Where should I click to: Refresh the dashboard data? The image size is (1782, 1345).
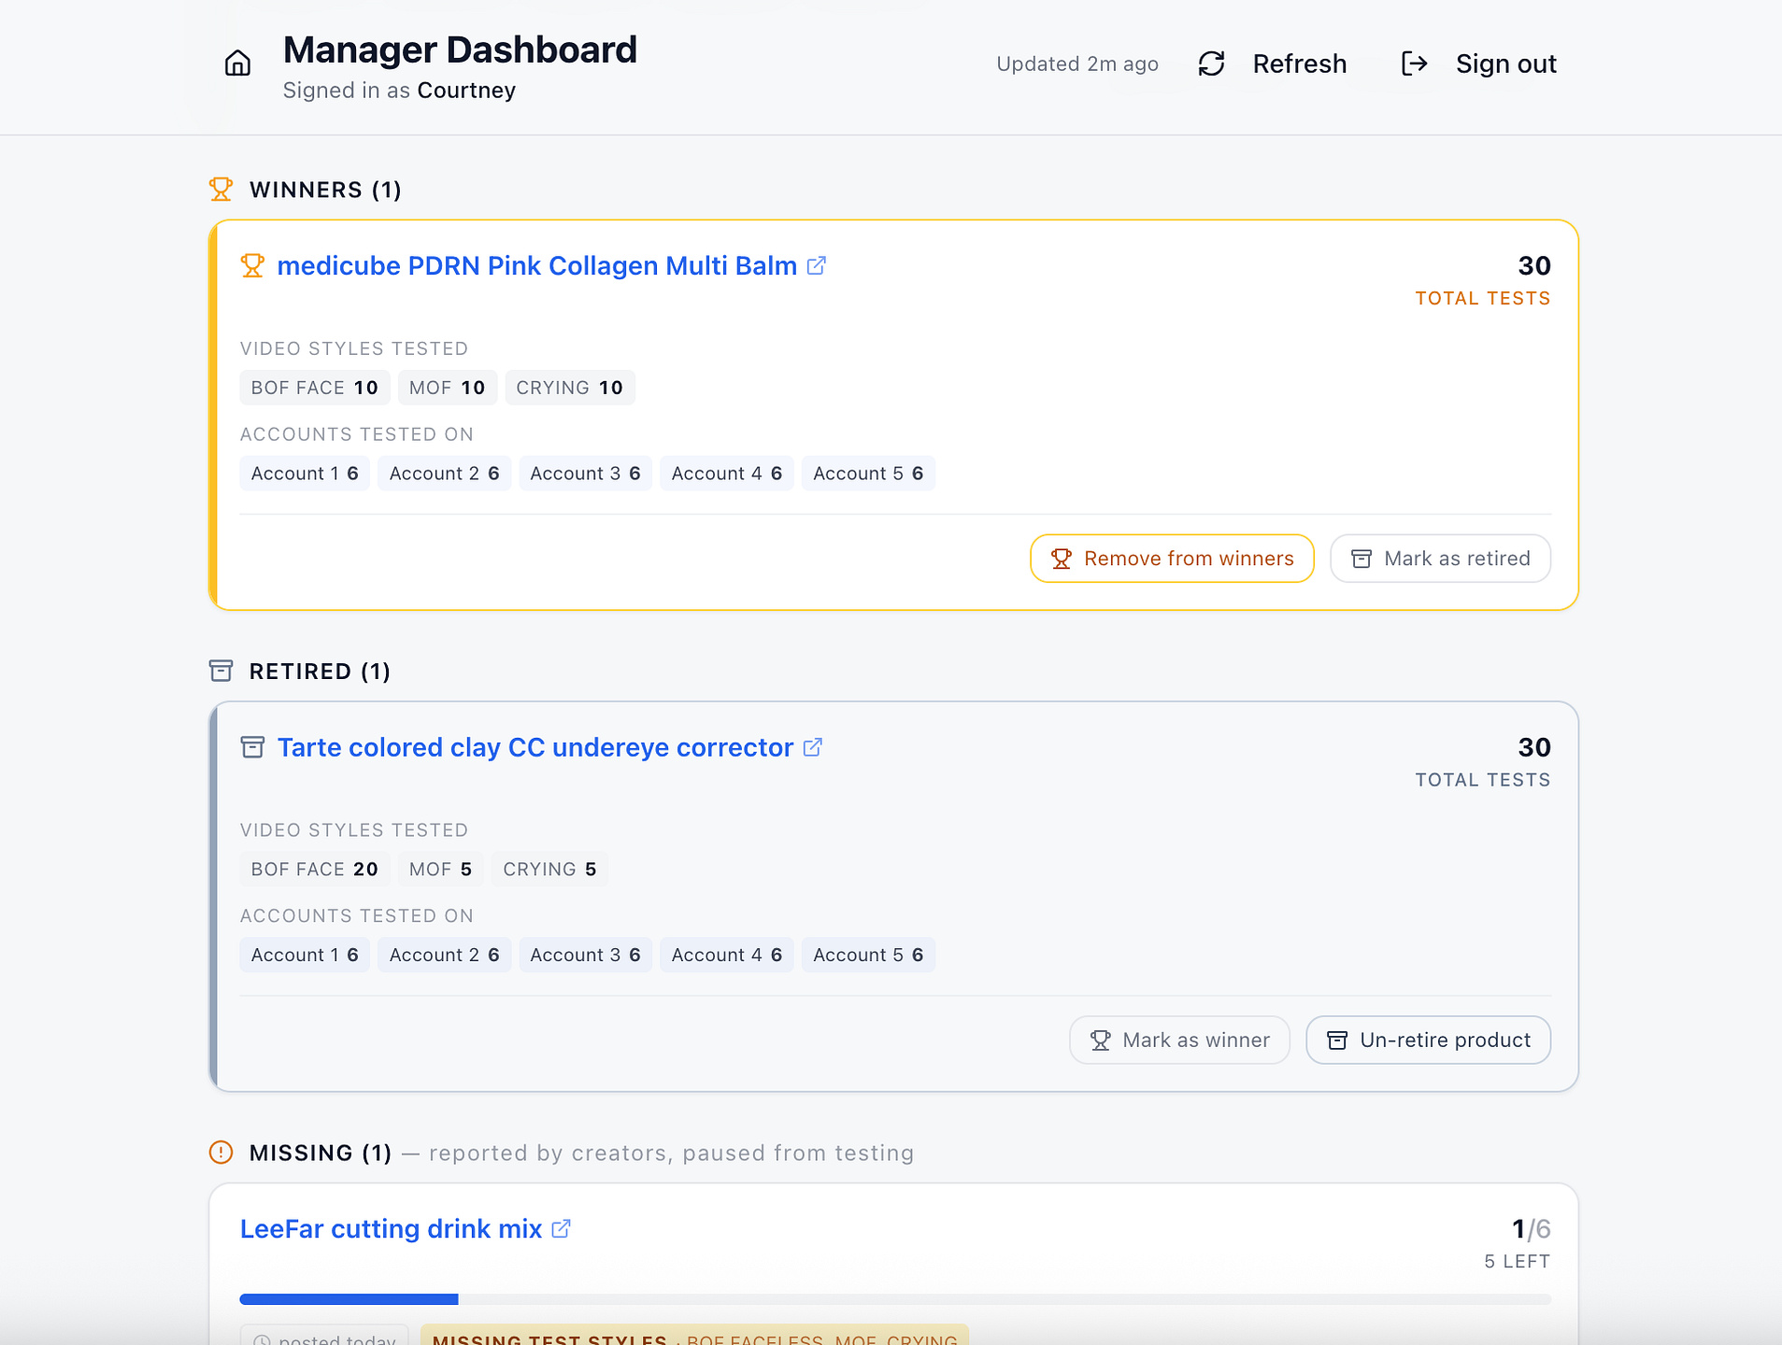coord(1272,64)
